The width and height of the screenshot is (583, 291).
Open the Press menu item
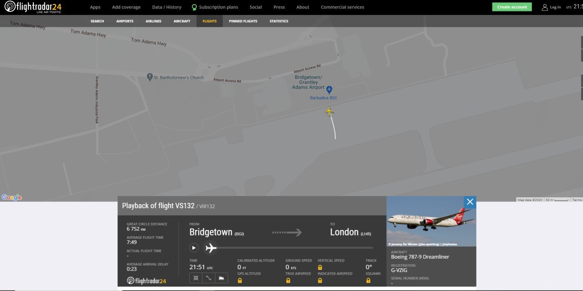pyautogui.click(x=279, y=7)
